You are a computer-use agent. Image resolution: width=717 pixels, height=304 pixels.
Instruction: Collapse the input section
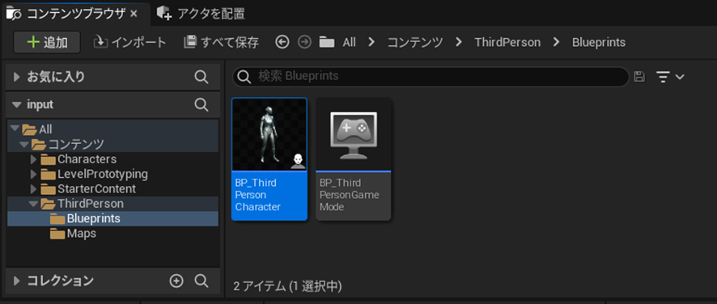tap(17, 104)
